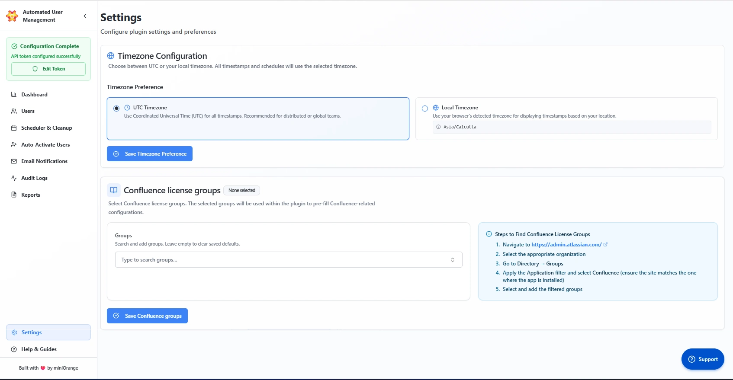This screenshot has width=733, height=380.
Task: Go to the Users page
Action: [x=48, y=111]
